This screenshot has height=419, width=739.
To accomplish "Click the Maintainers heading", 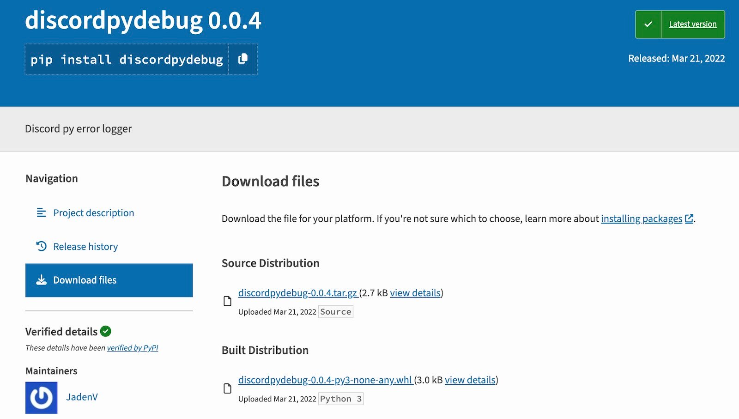I will (51, 371).
